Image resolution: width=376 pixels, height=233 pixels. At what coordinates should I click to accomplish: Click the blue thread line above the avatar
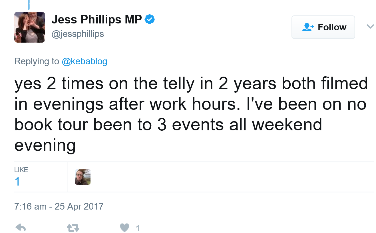(29, 4)
